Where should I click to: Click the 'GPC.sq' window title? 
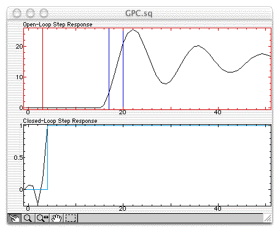pyautogui.click(x=139, y=14)
